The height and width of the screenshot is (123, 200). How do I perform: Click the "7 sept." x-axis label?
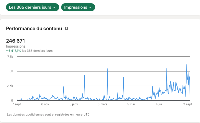click(17, 104)
